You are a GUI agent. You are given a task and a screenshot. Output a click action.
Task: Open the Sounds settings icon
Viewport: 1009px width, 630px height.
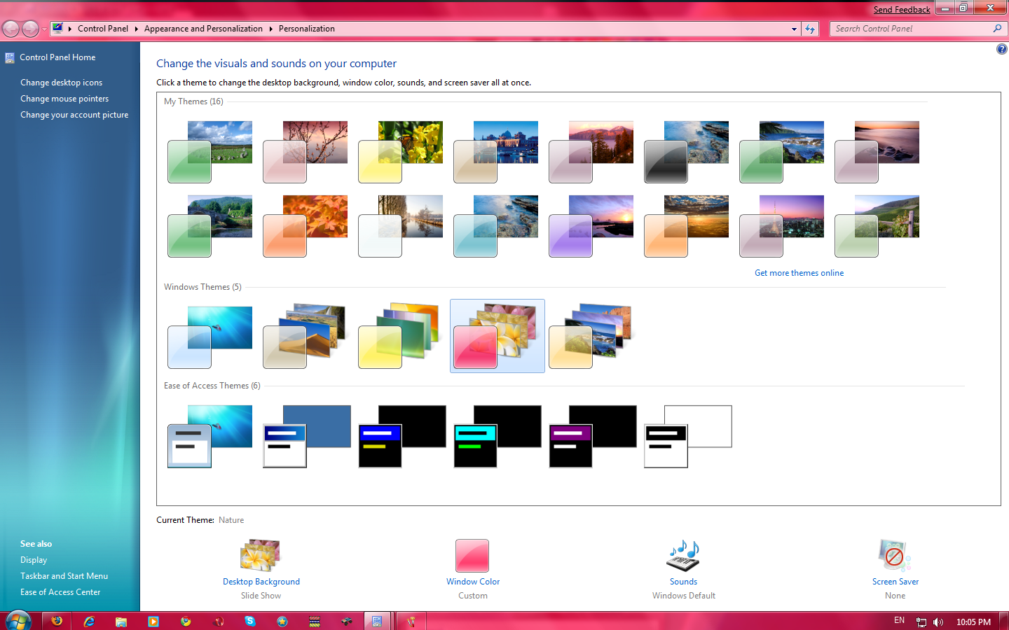coord(683,556)
